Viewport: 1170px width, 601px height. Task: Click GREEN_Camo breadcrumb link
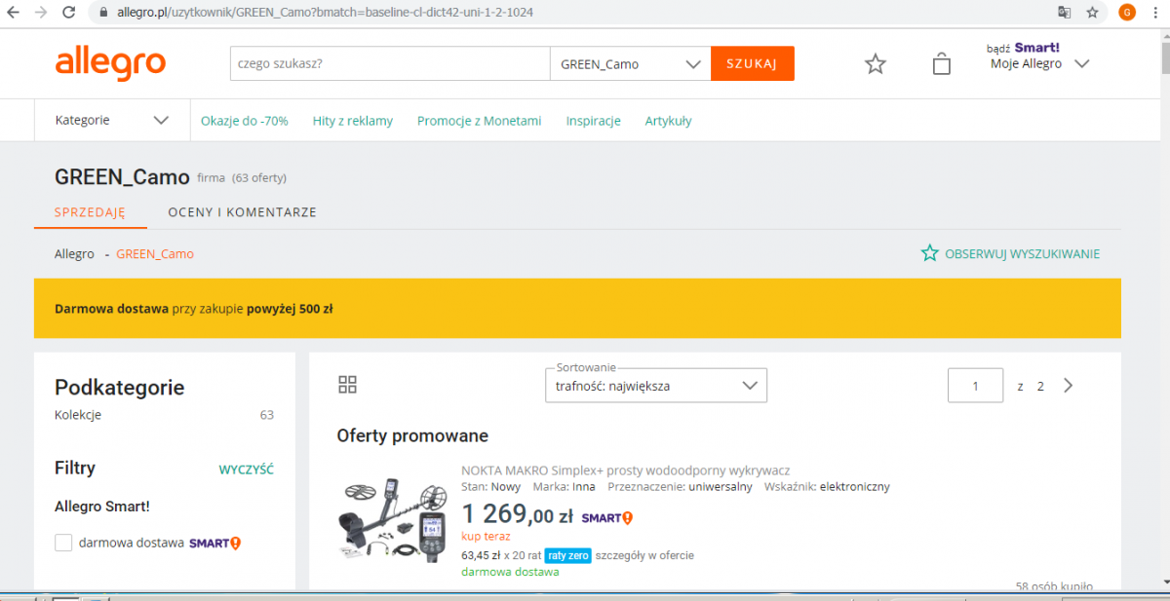pyautogui.click(x=155, y=254)
